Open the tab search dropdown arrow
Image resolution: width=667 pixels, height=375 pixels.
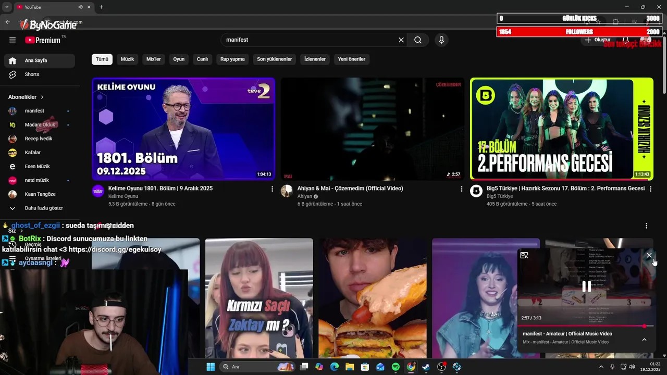tap(7, 7)
